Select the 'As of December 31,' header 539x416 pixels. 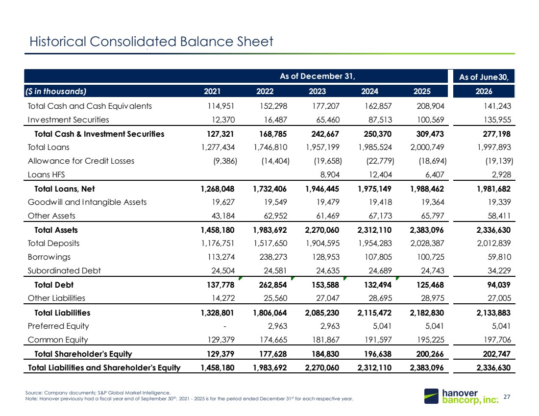tap(318, 76)
